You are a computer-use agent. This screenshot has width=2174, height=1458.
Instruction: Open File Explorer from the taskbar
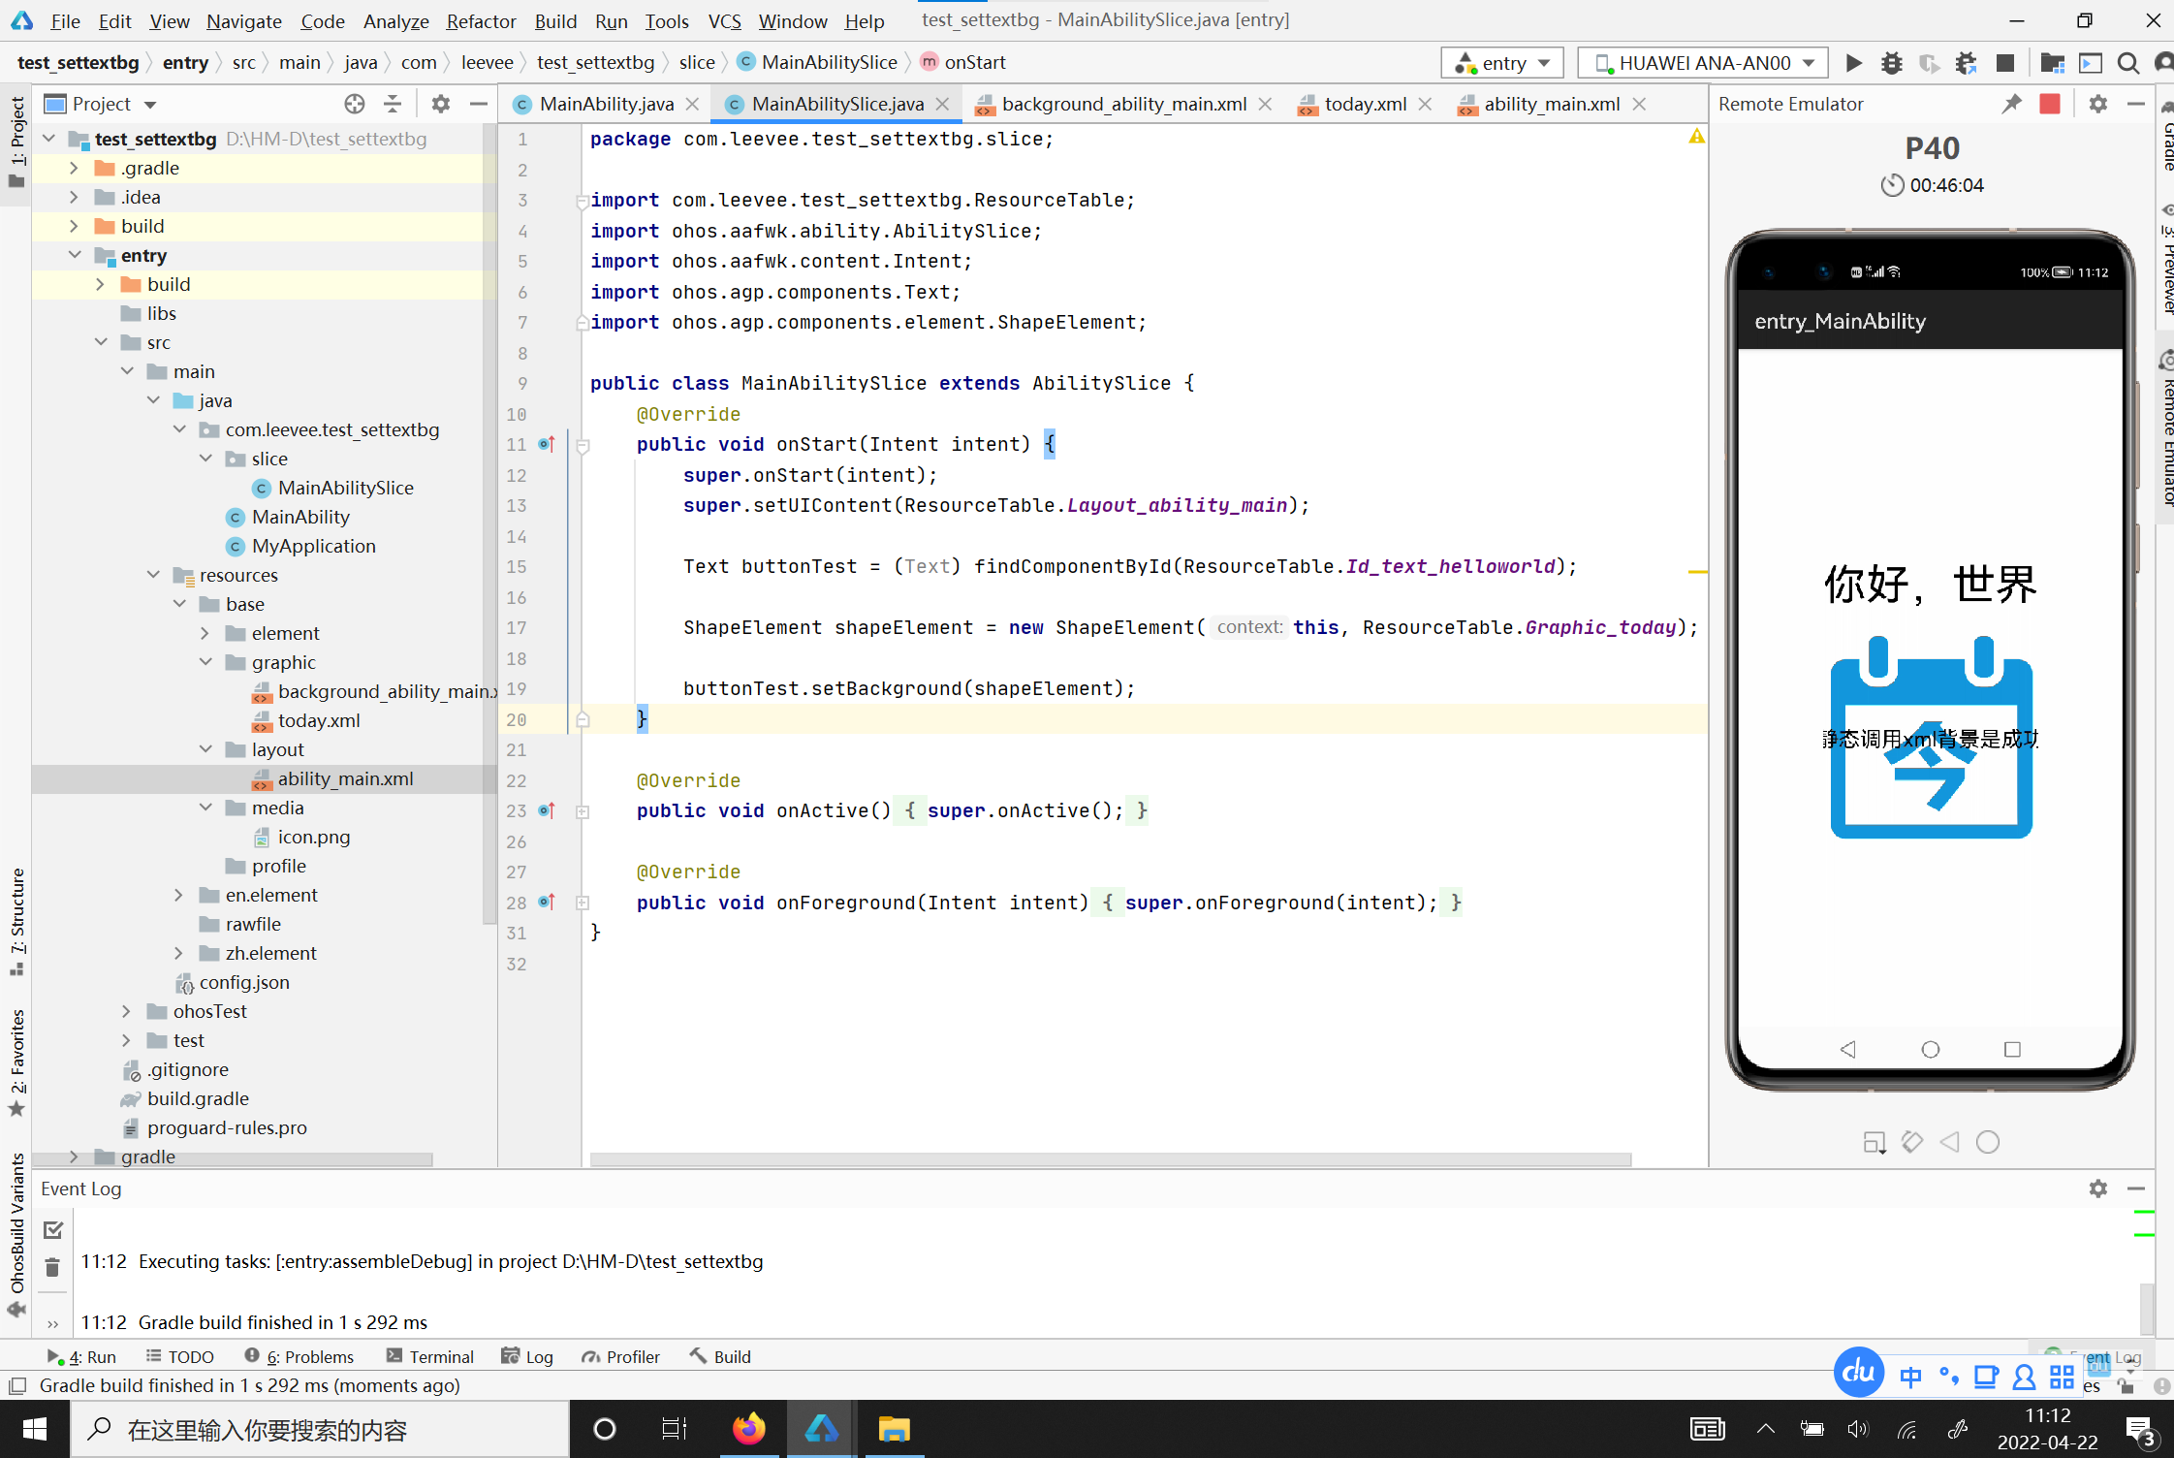click(894, 1429)
